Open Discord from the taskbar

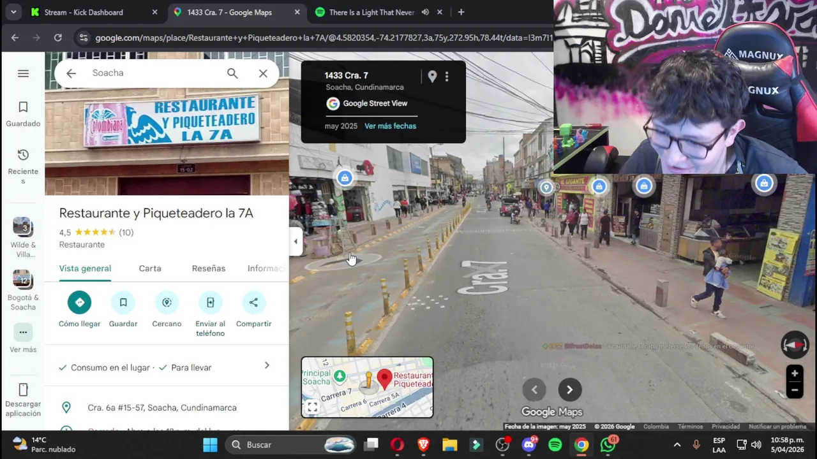(x=528, y=444)
